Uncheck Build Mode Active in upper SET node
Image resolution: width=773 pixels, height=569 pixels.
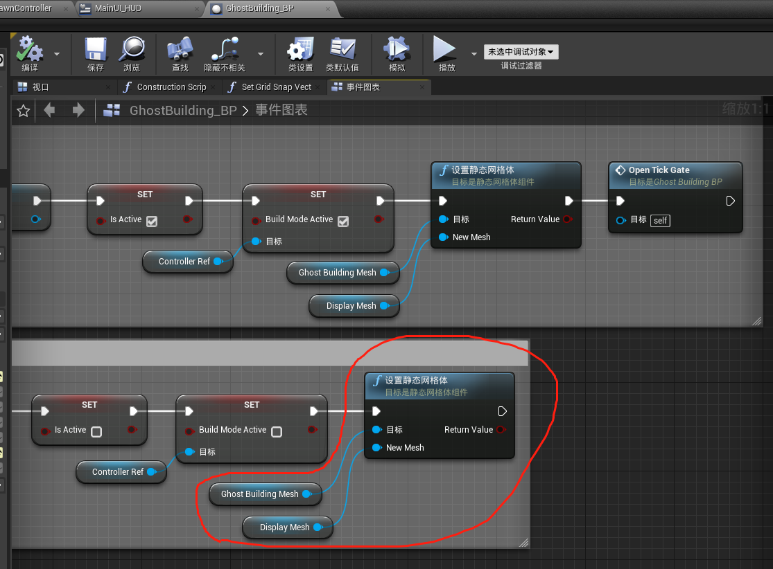pos(343,222)
